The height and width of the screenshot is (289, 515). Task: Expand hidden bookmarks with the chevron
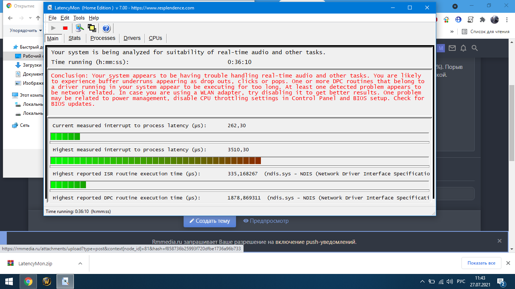tap(452, 32)
